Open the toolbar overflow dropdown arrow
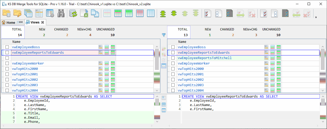This screenshot has height=129, width=327. tap(316, 18)
